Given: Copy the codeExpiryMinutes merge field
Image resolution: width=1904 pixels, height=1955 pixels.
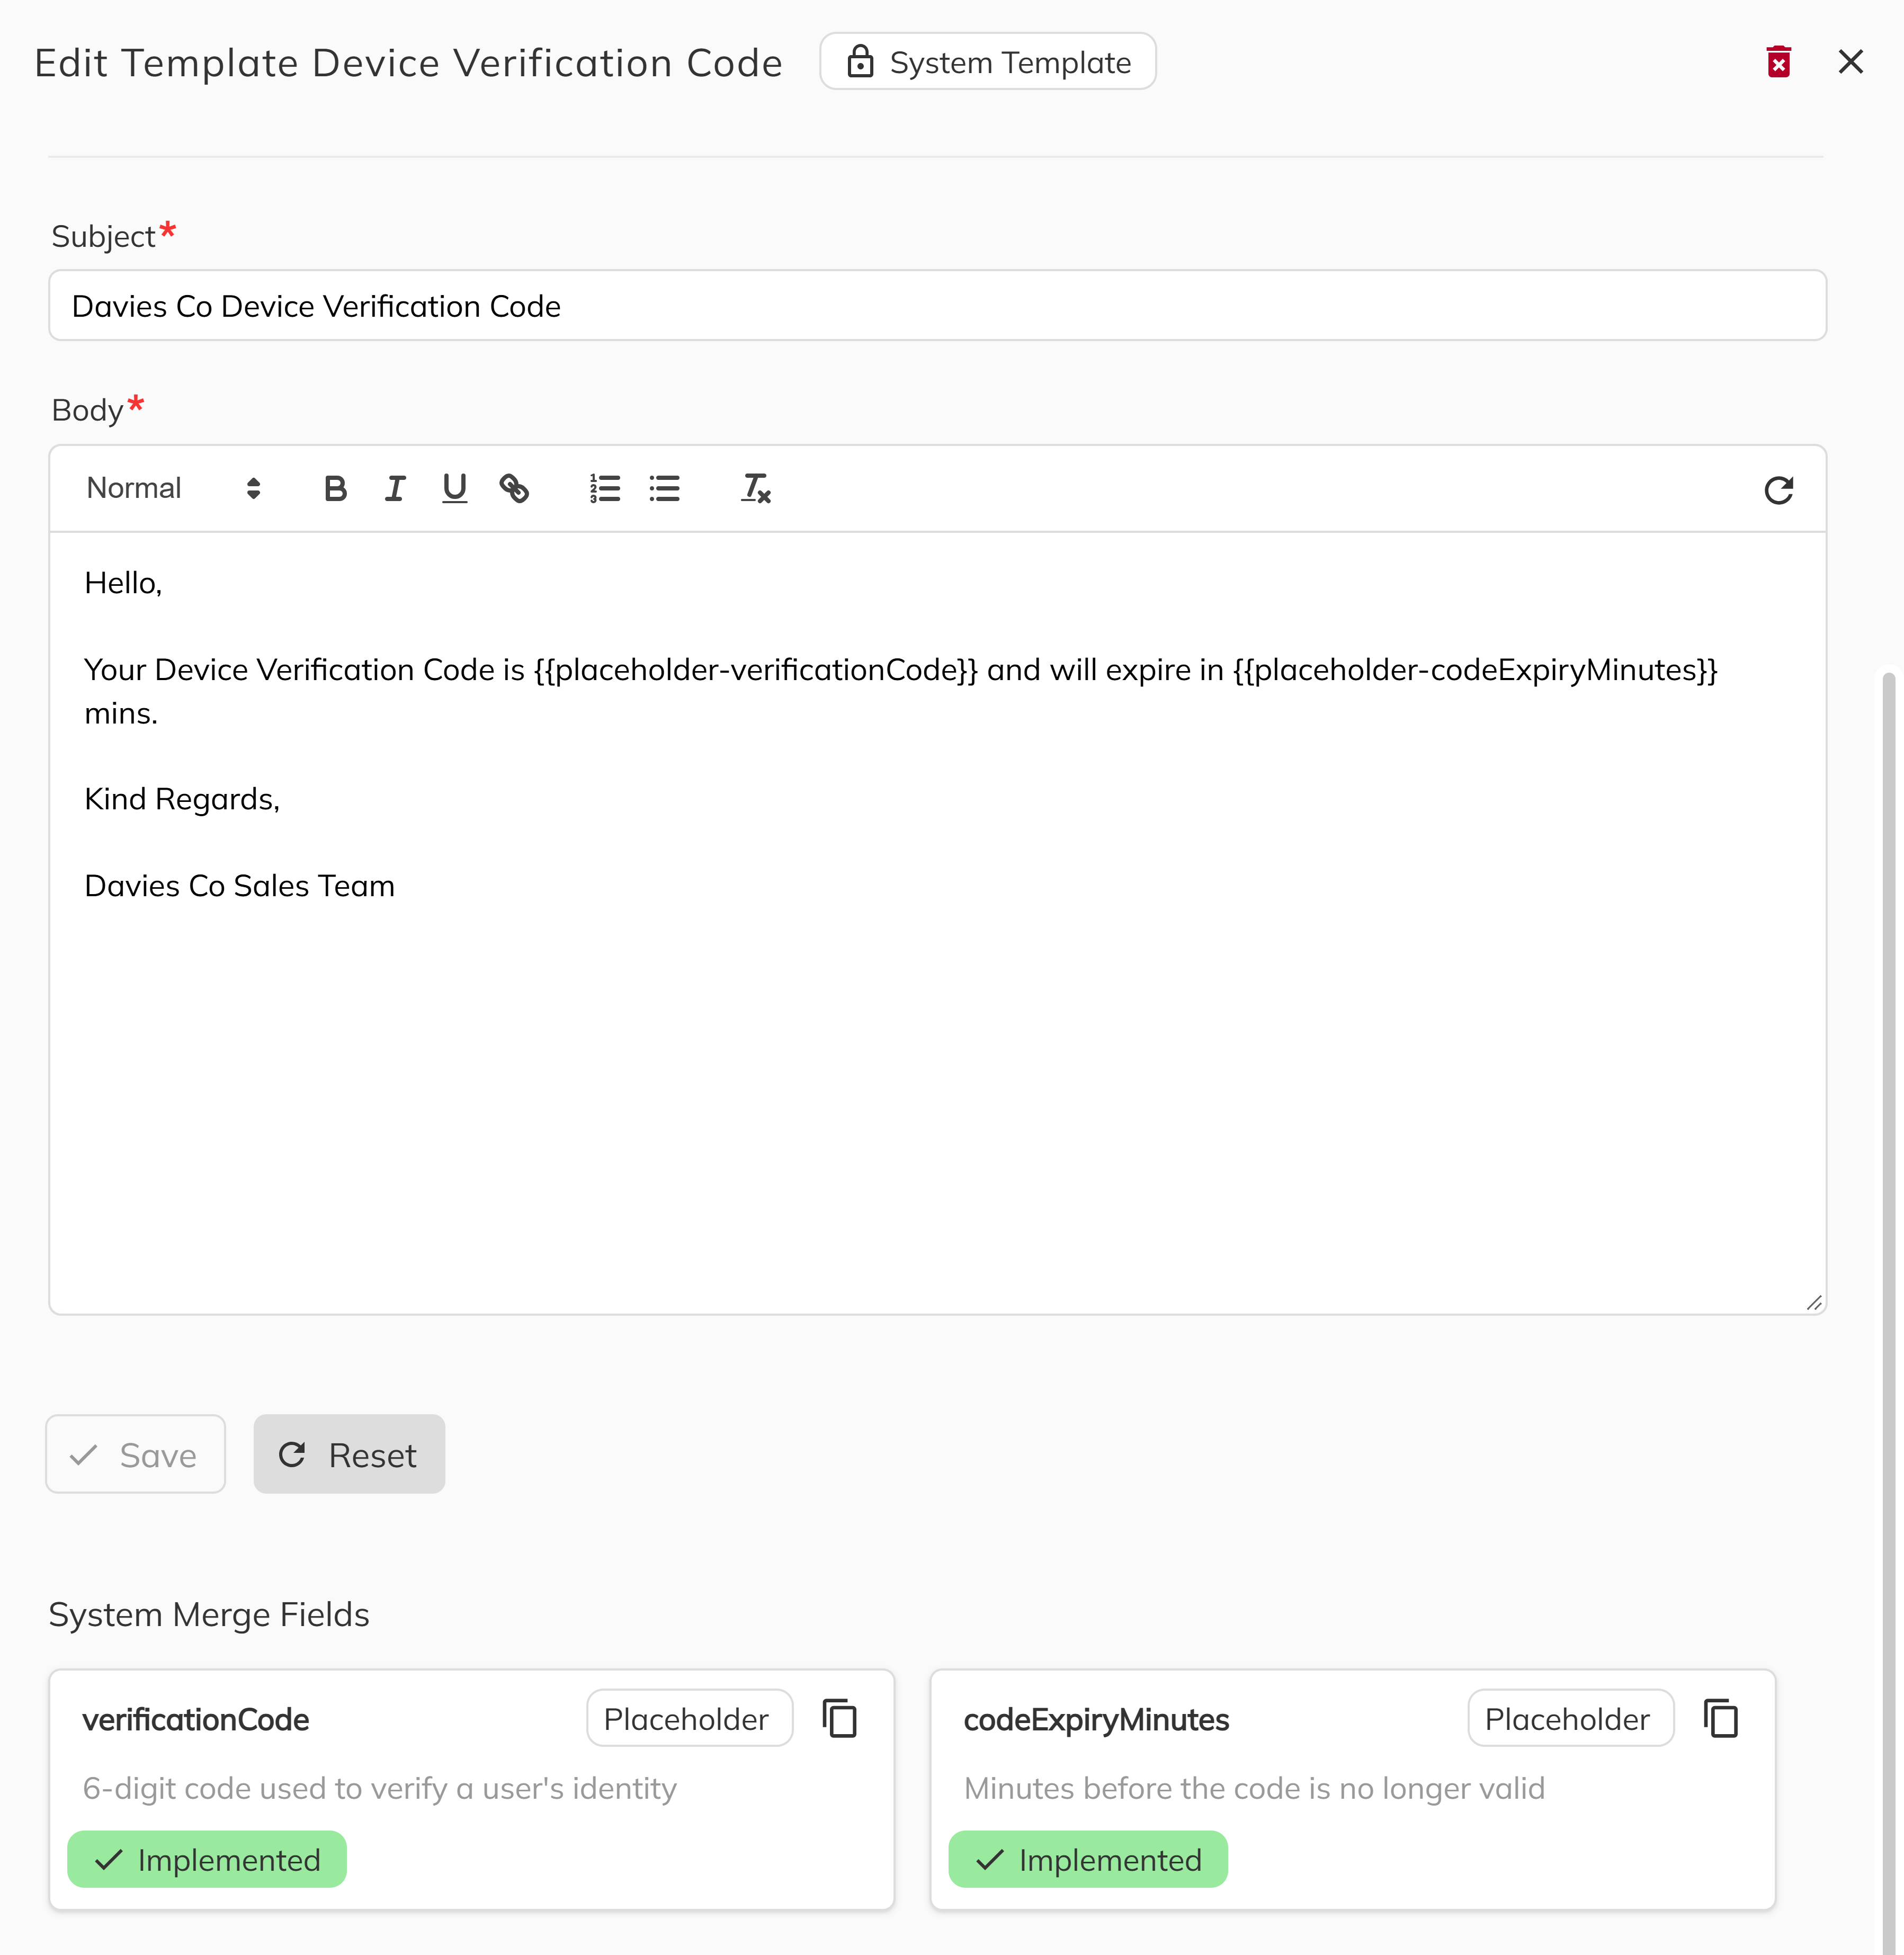Looking at the screenshot, I should pos(1721,1718).
